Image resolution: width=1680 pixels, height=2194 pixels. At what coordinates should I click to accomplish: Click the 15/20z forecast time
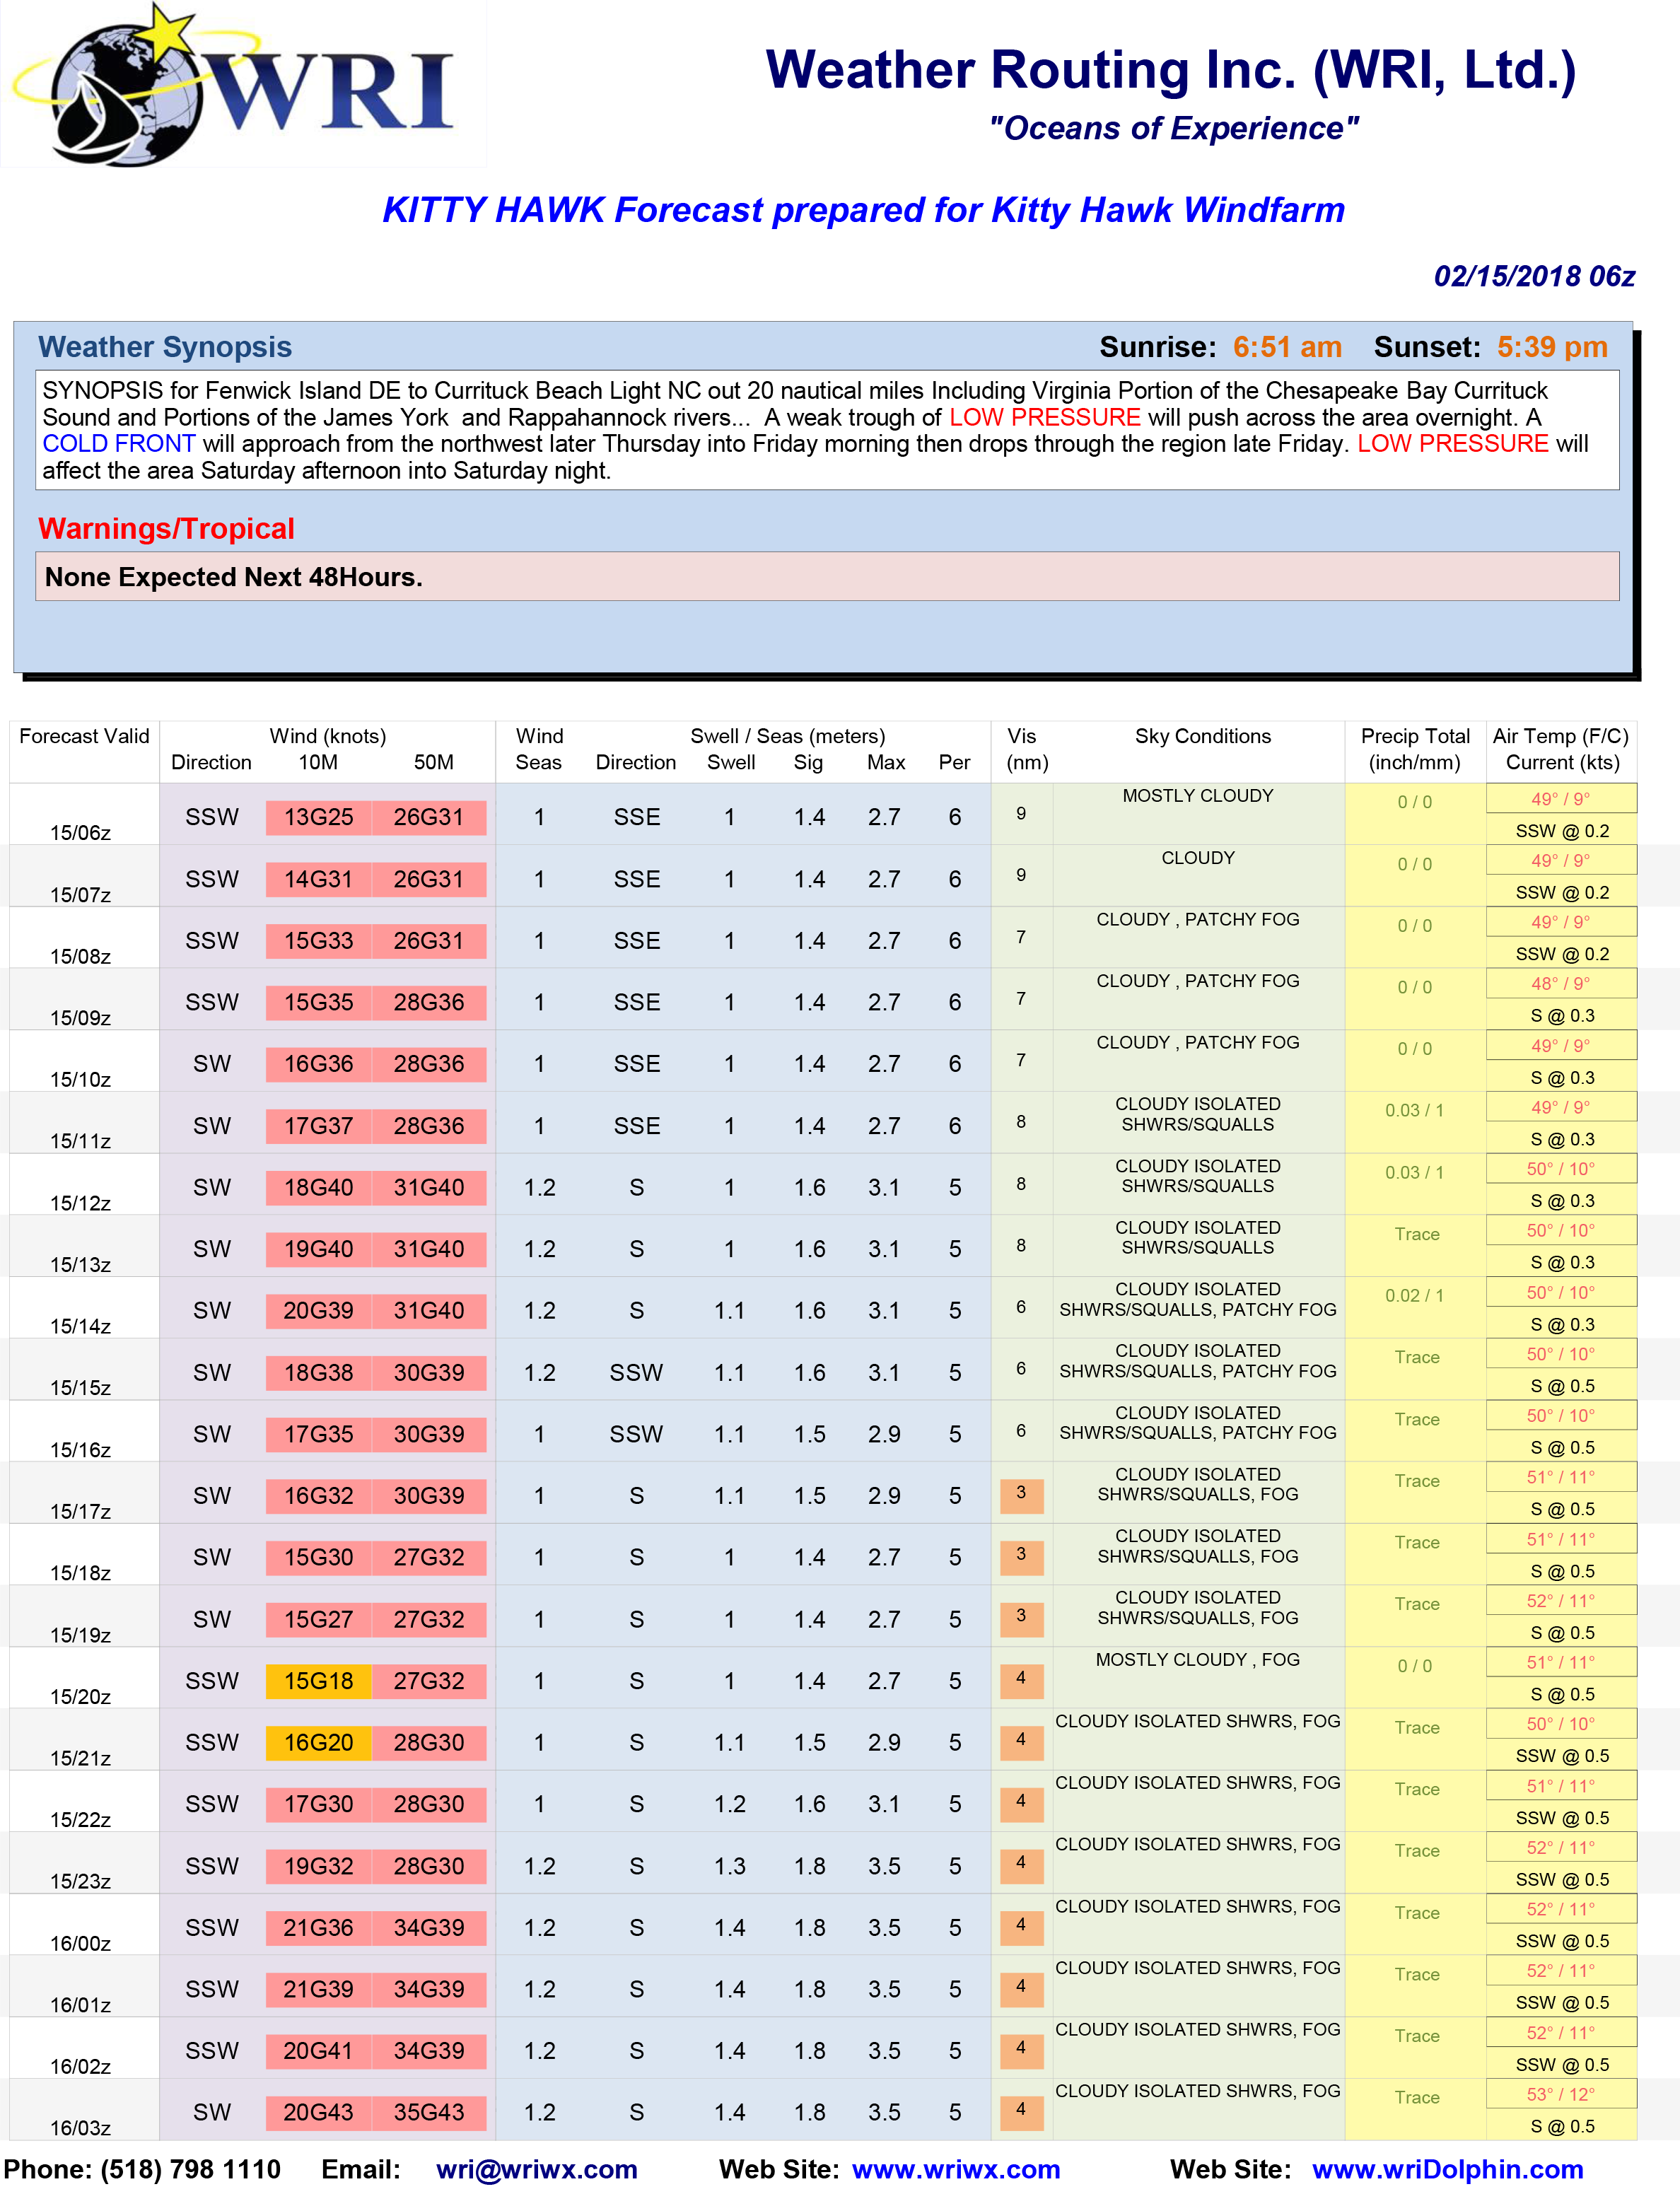pos(81,1697)
